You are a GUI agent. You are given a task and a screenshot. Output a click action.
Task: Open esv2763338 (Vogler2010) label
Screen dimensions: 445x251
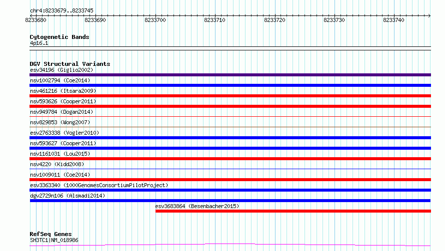pos(64,133)
